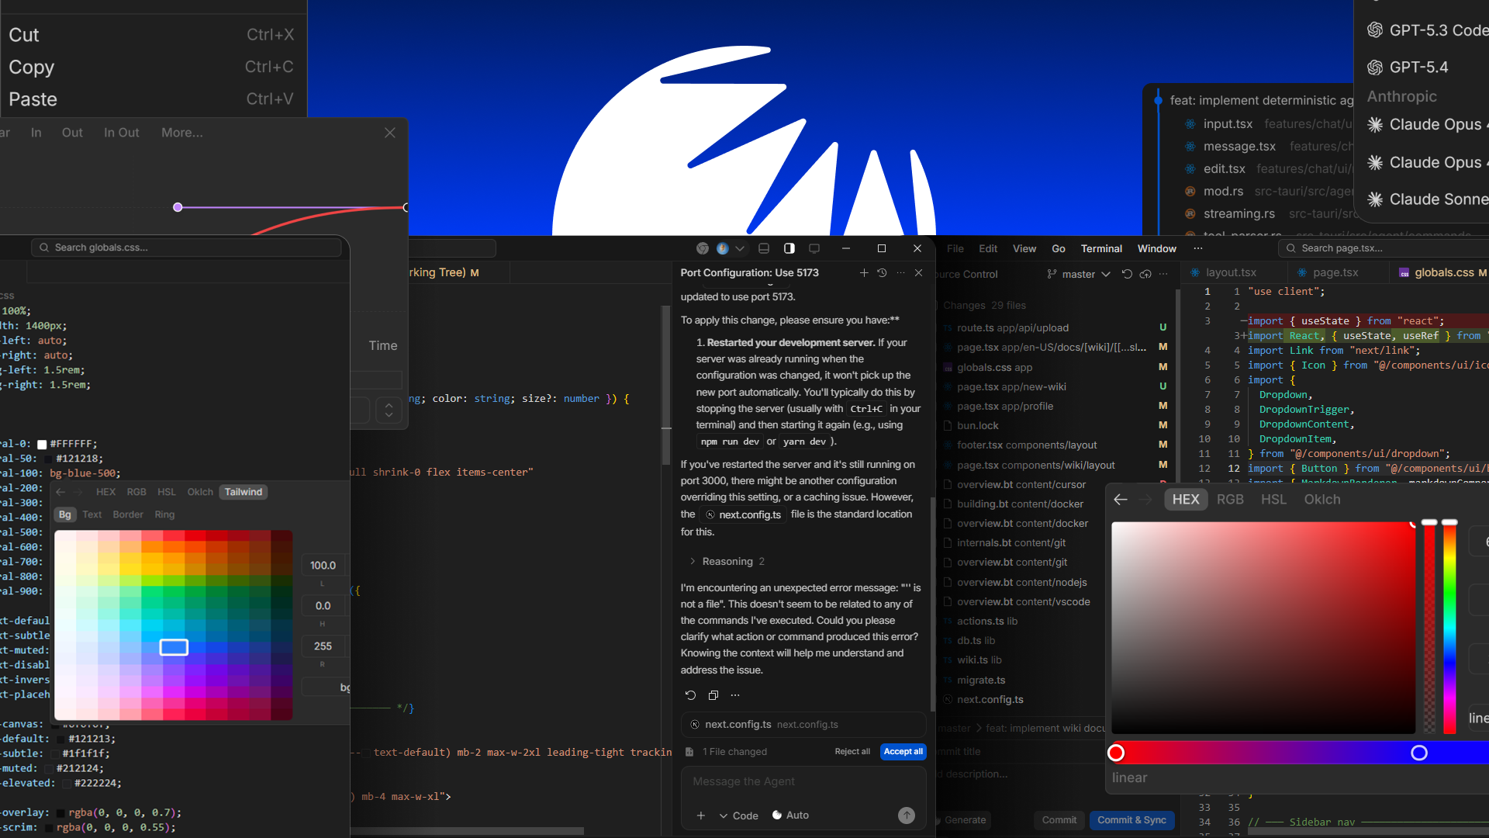1489x838 pixels.
Task: Click the #FFFFFF color swatch in globals.css
Action: tap(42, 445)
